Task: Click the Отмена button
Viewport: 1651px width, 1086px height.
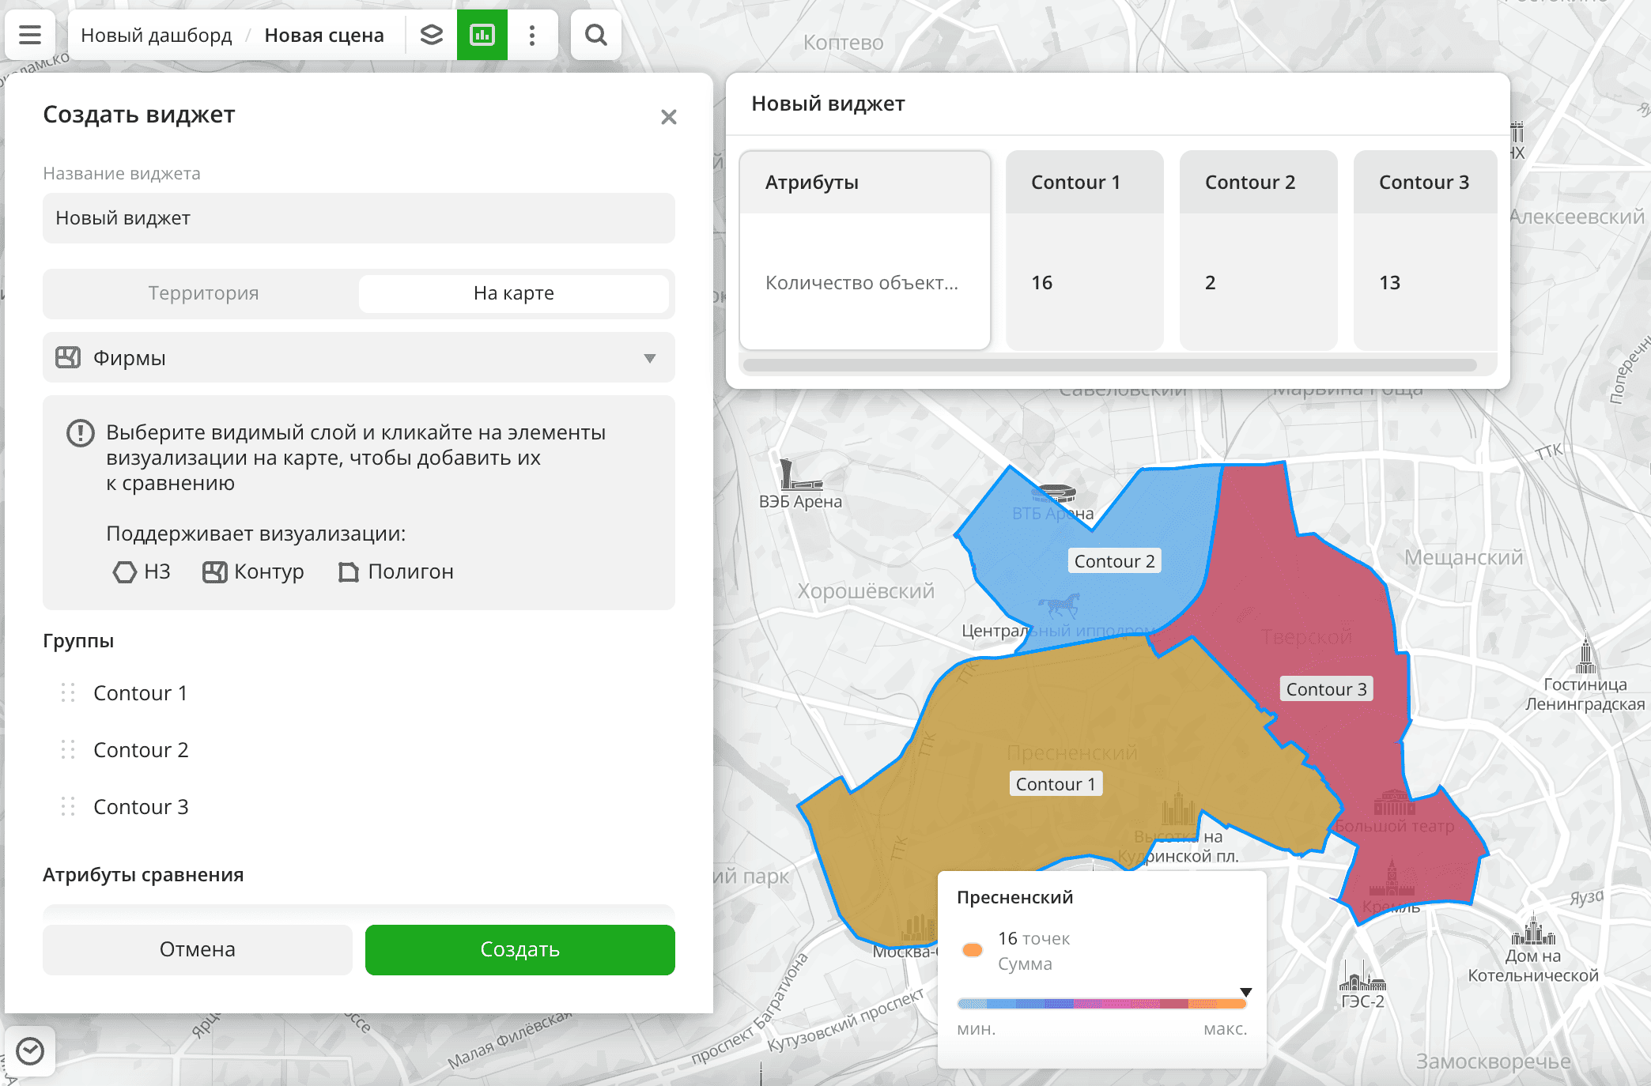Action: coord(198,949)
